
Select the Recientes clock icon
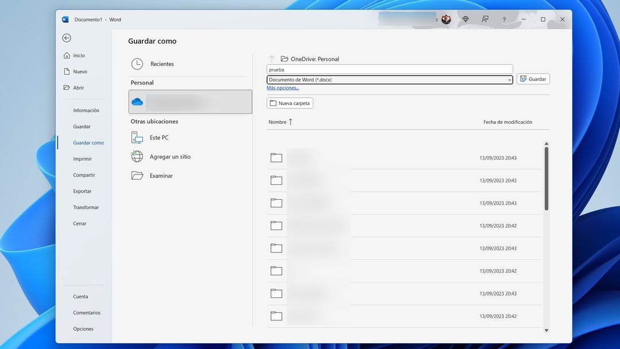click(137, 64)
